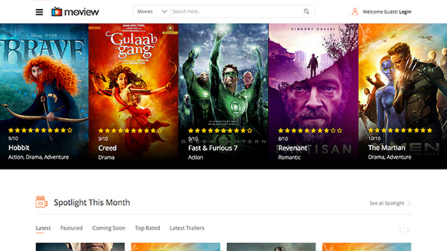
Task: Open the Coming Soon tab
Action: [109, 228]
